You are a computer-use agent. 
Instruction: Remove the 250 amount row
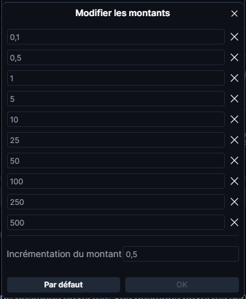click(234, 202)
